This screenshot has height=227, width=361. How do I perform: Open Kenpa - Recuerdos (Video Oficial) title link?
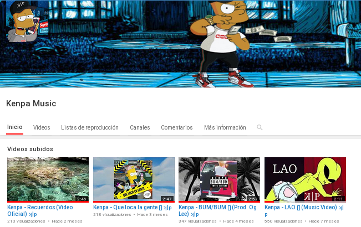coord(40,210)
